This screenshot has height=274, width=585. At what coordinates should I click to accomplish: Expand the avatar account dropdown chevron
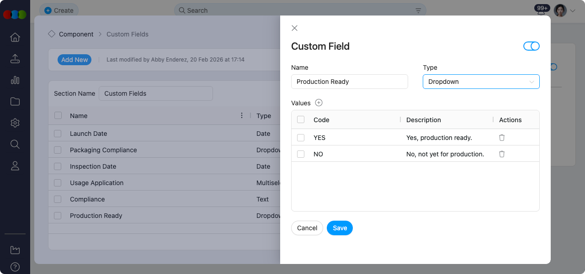pos(572,10)
